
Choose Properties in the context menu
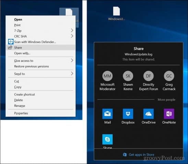[x=40, y=113]
